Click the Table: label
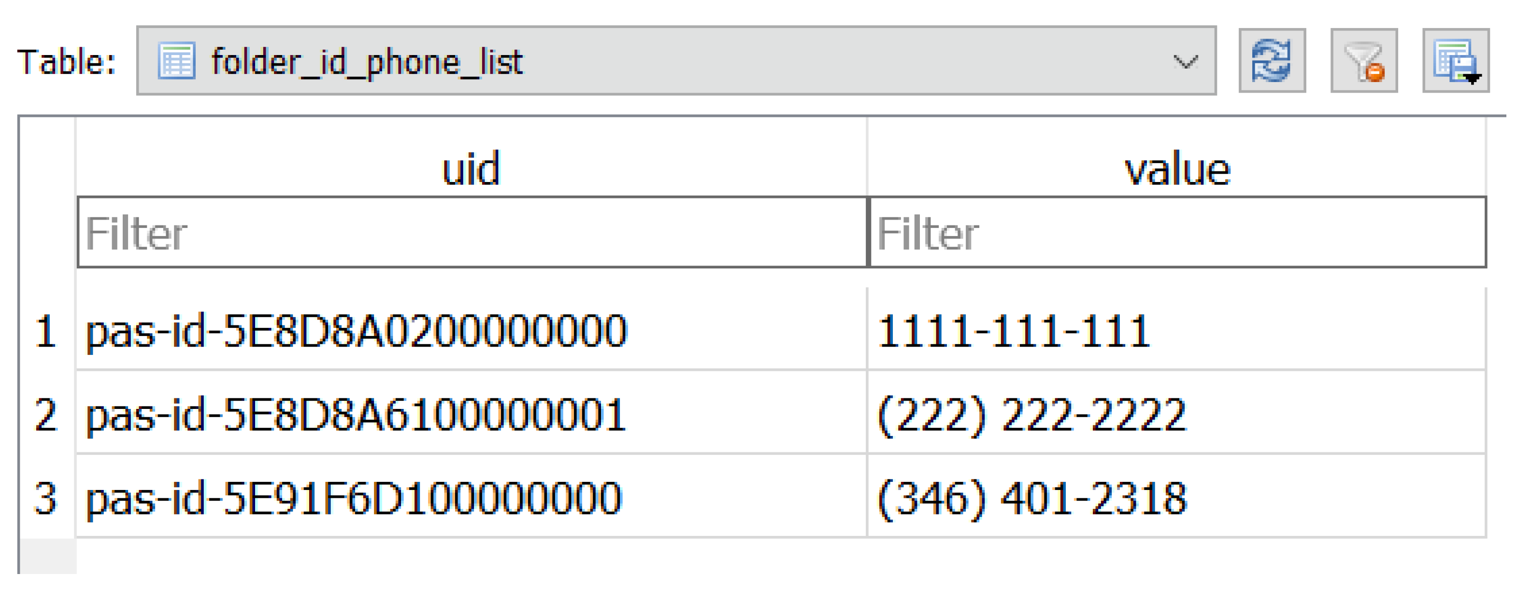 (x=67, y=62)
